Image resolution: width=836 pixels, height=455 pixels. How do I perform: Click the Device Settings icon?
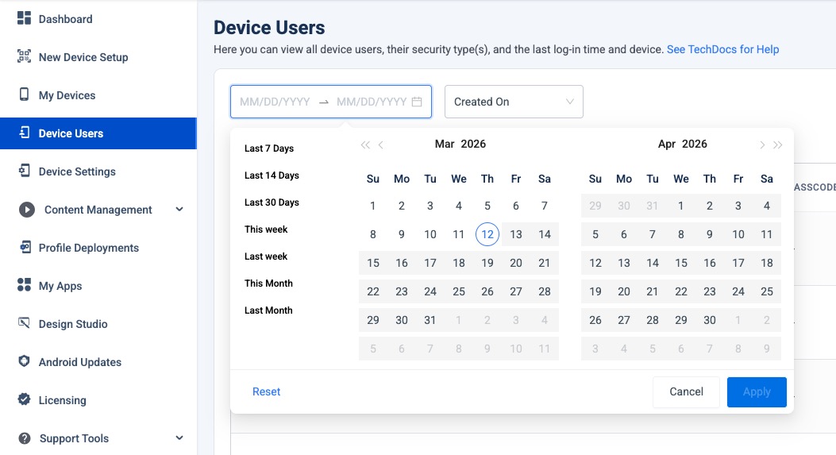click(24, 171)
